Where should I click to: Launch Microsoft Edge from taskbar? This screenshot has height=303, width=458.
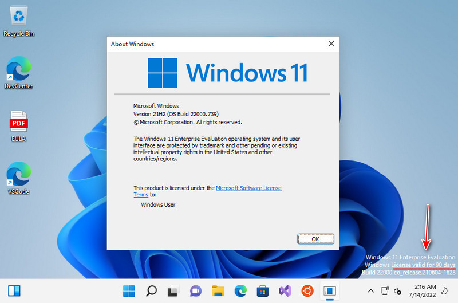click(240, 291)
